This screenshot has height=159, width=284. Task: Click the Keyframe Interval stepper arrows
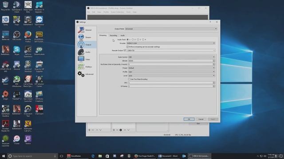click(214, 64)
